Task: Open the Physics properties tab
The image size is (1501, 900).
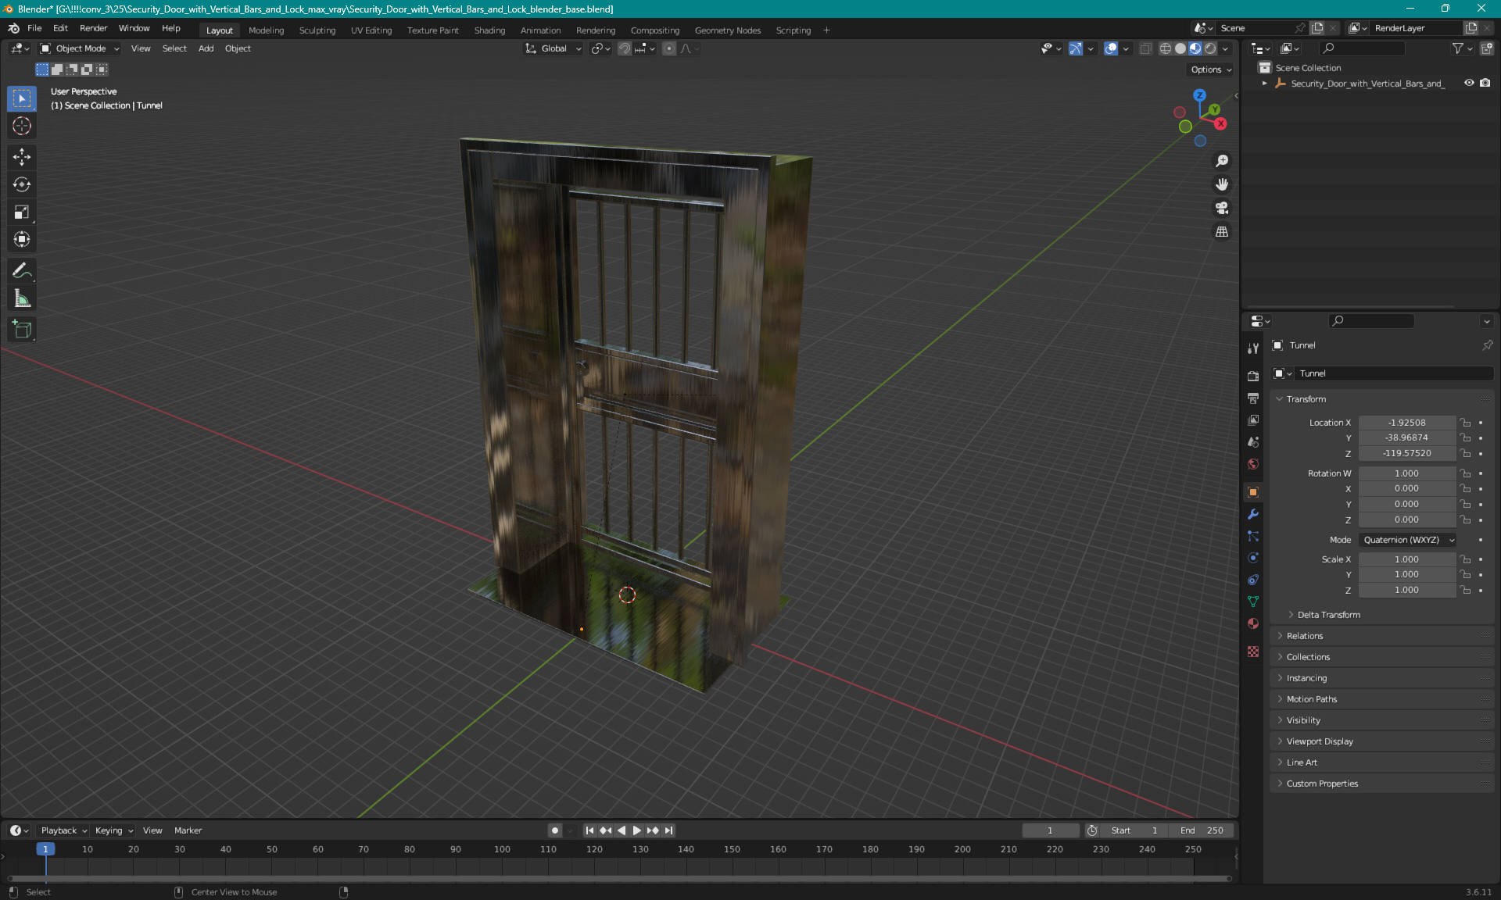Action: click(1253, 558)
